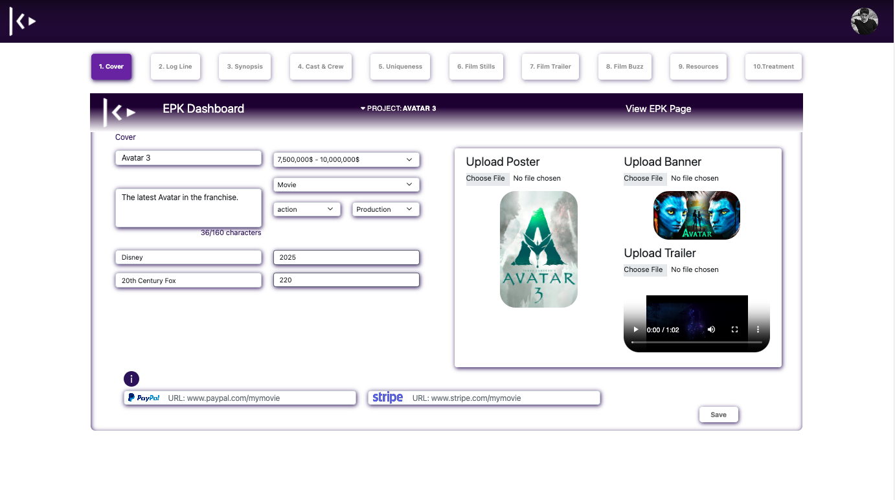Click the KinoKlik logo in top header

23,21
